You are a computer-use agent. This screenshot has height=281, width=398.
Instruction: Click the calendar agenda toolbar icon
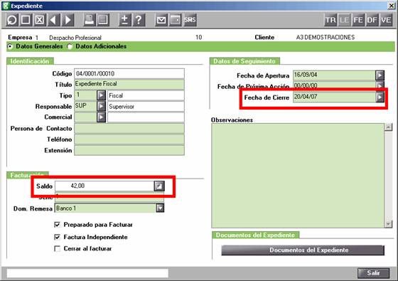175,20
